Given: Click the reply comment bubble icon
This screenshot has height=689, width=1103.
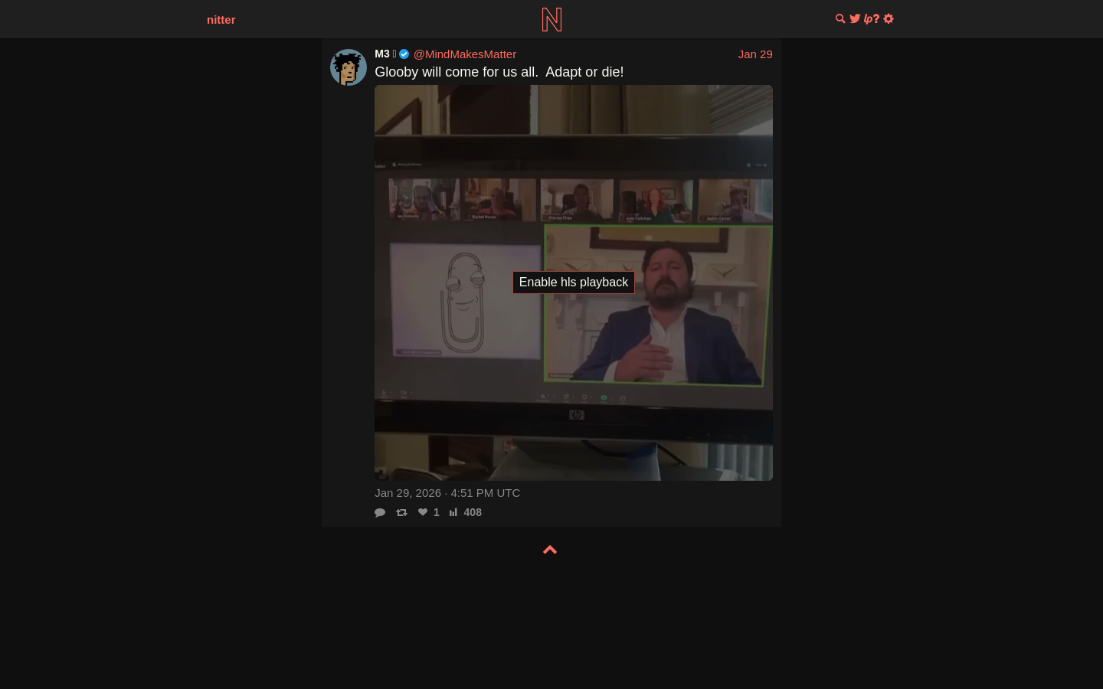Looking at the screenshot, I should [380, 513].
